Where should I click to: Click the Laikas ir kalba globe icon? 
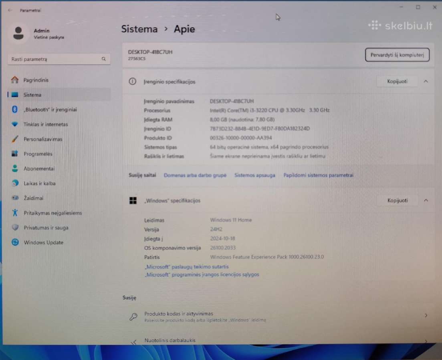(x=15, y=183)
